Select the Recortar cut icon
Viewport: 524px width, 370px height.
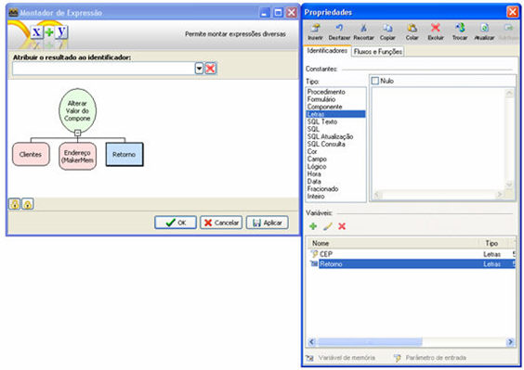[363, 28]
